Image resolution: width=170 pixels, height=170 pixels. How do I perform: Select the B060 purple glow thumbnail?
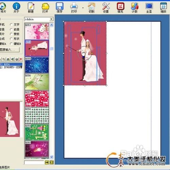point(37,149)
